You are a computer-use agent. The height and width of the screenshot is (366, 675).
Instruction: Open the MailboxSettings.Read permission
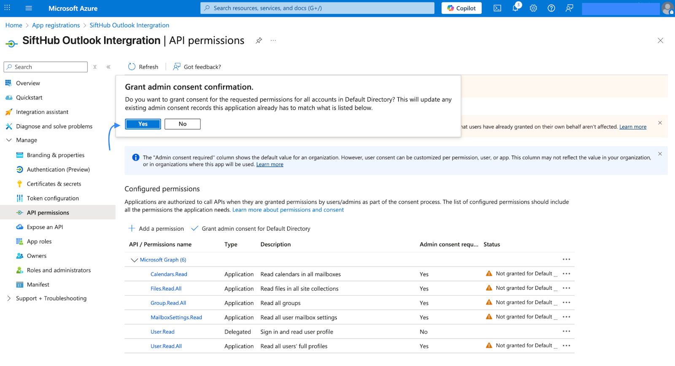point(176,318)
